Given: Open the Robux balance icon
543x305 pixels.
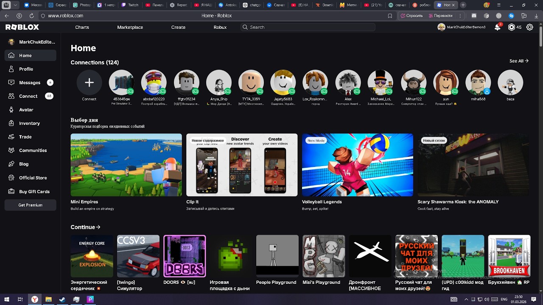Looking at the screenshot, I should (x=512, y=27).
